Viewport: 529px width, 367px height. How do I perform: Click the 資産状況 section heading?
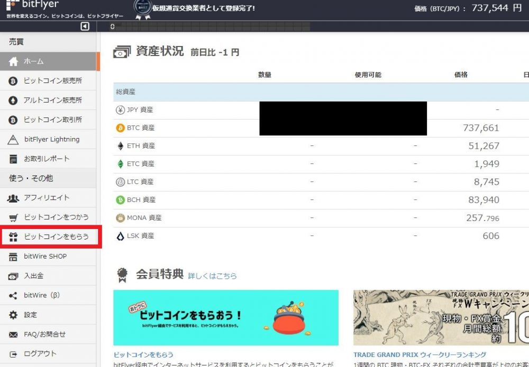click(x=160, y=51)
